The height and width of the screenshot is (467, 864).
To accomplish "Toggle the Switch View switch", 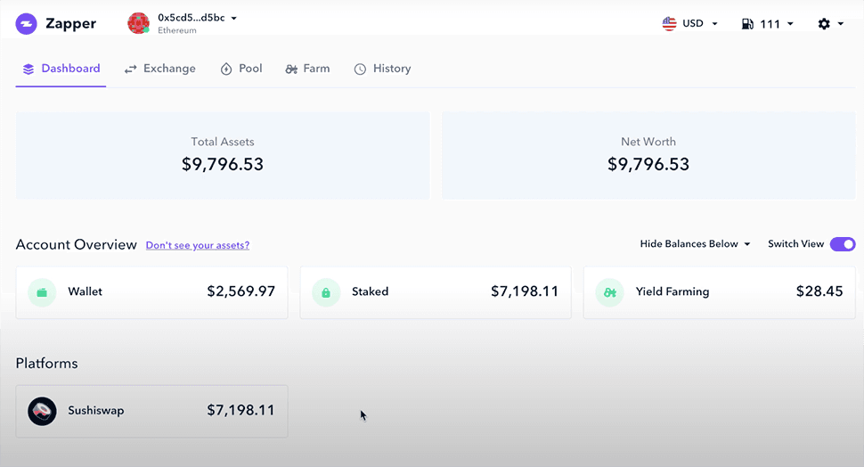I will [x=842, y=244].
